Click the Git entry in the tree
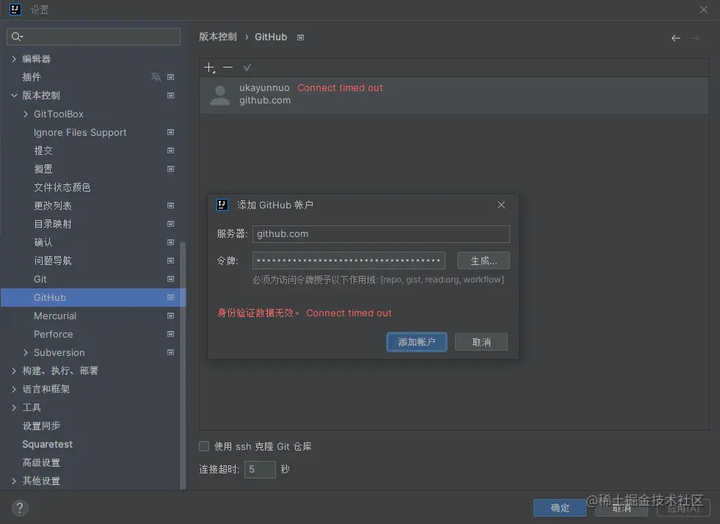 [x=40, y=279]
